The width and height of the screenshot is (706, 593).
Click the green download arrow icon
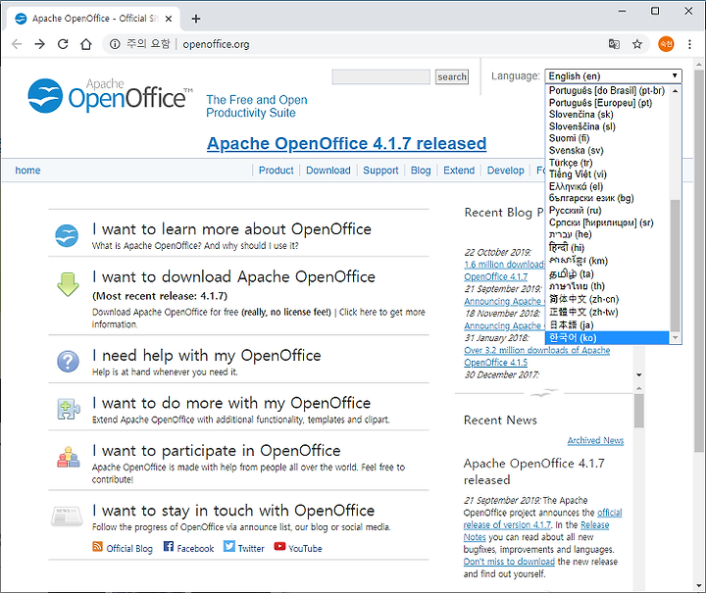(68, 284)
